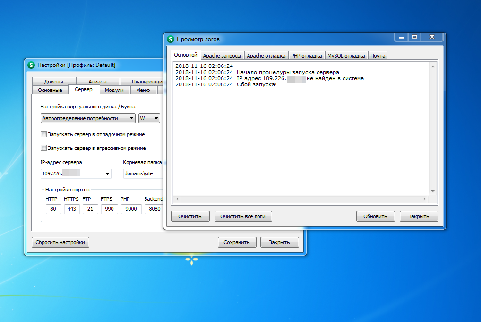Switch to the 'Apache запросы' log tab
Image resolution: width=481 pixels, height=322 pixels.
click(222, 56)
